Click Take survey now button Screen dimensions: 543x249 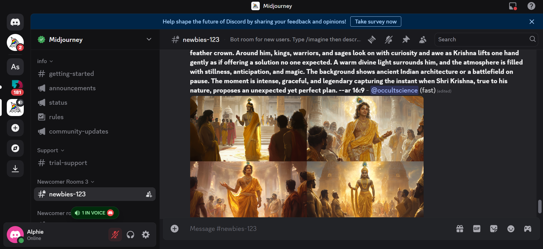375,22
